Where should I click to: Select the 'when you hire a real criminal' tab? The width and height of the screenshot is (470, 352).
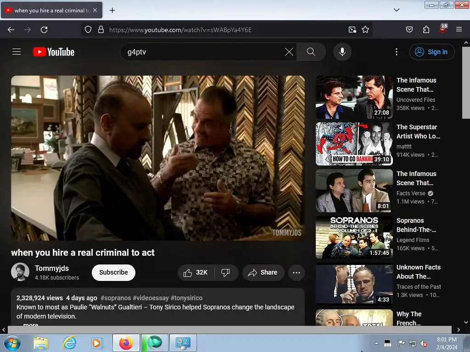(51, 10)
